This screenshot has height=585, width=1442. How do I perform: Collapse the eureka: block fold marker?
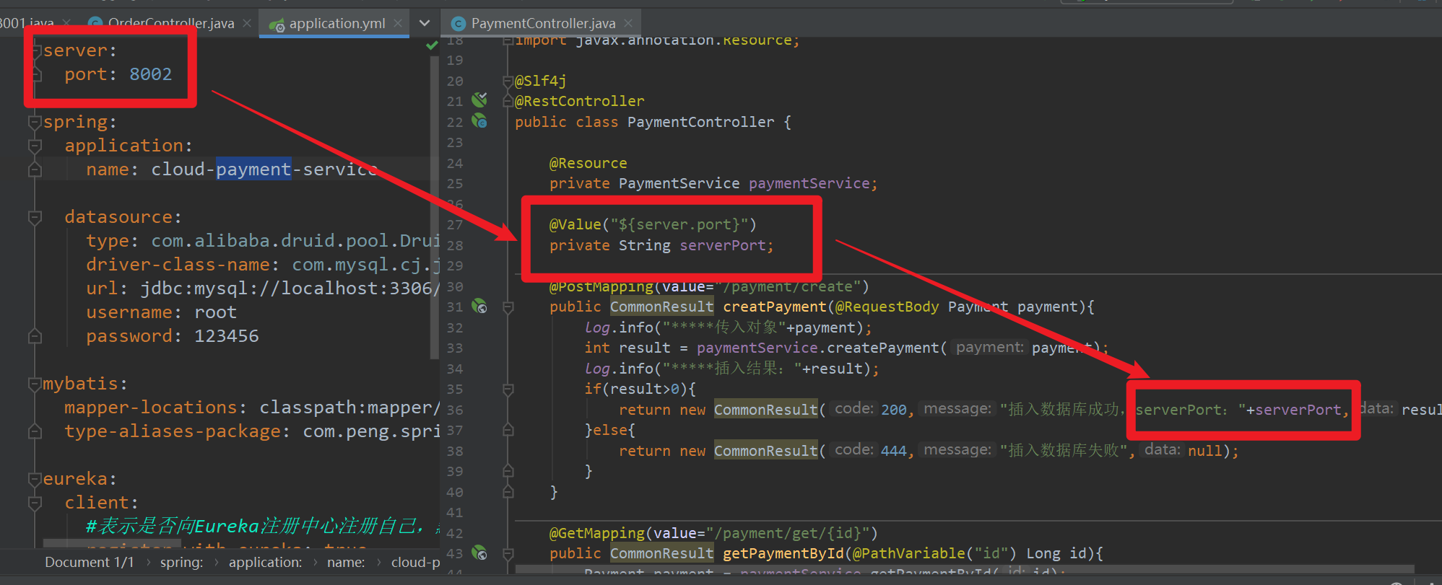(35, 480)
